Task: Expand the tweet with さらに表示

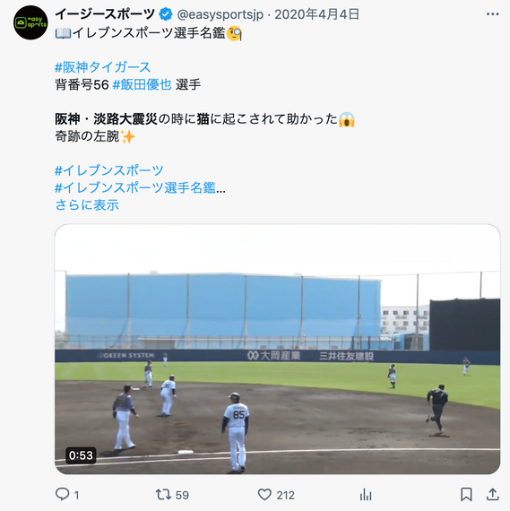Action: pos(87,205)
